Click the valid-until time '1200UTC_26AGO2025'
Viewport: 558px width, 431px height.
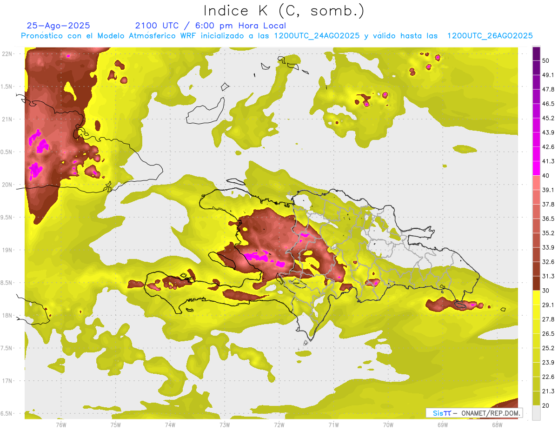[490, 36]
